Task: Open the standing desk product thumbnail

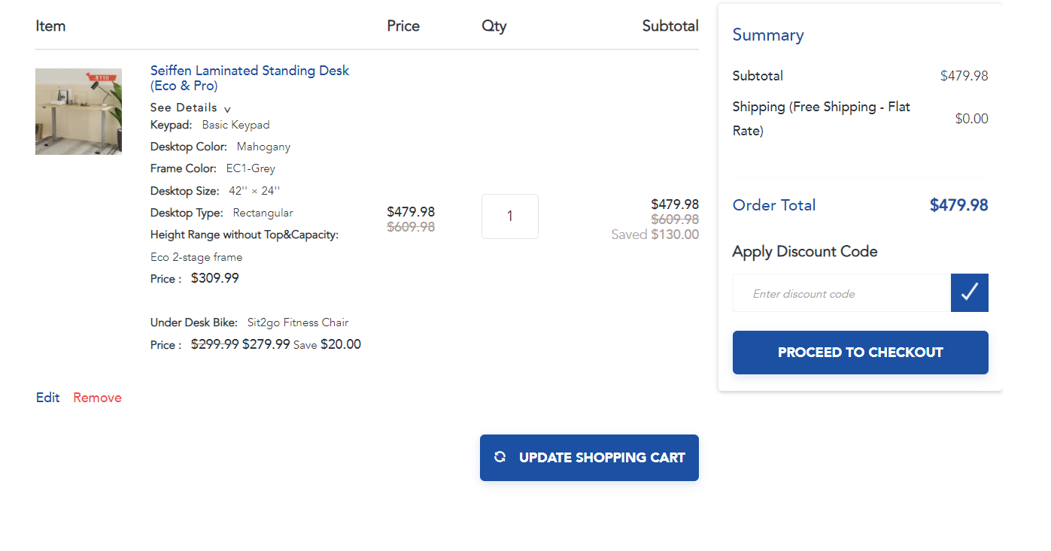Action: 78,112
